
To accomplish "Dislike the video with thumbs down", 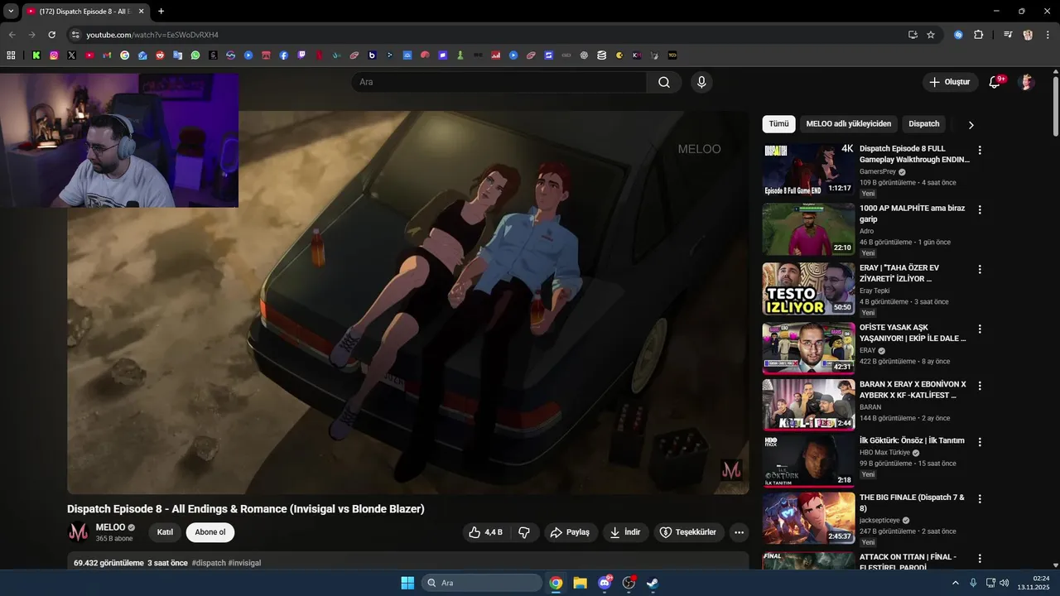I will point(524,532).
